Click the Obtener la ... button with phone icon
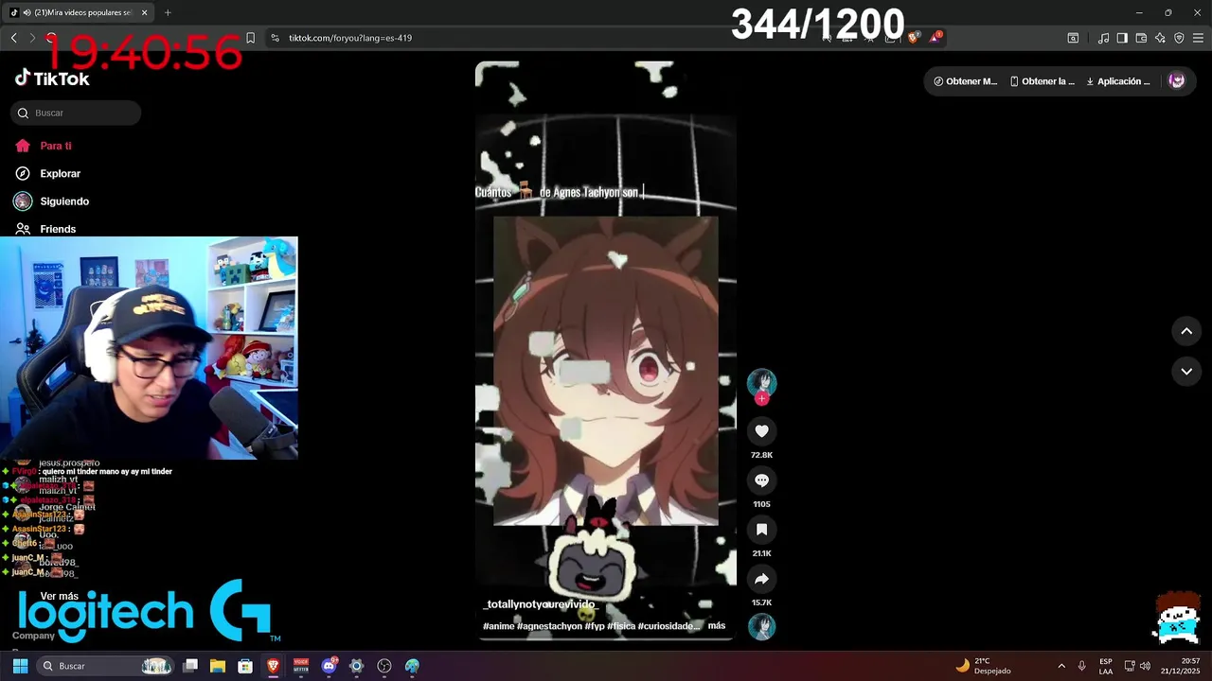The image size is (1212, 681). tap(1043, 81)
